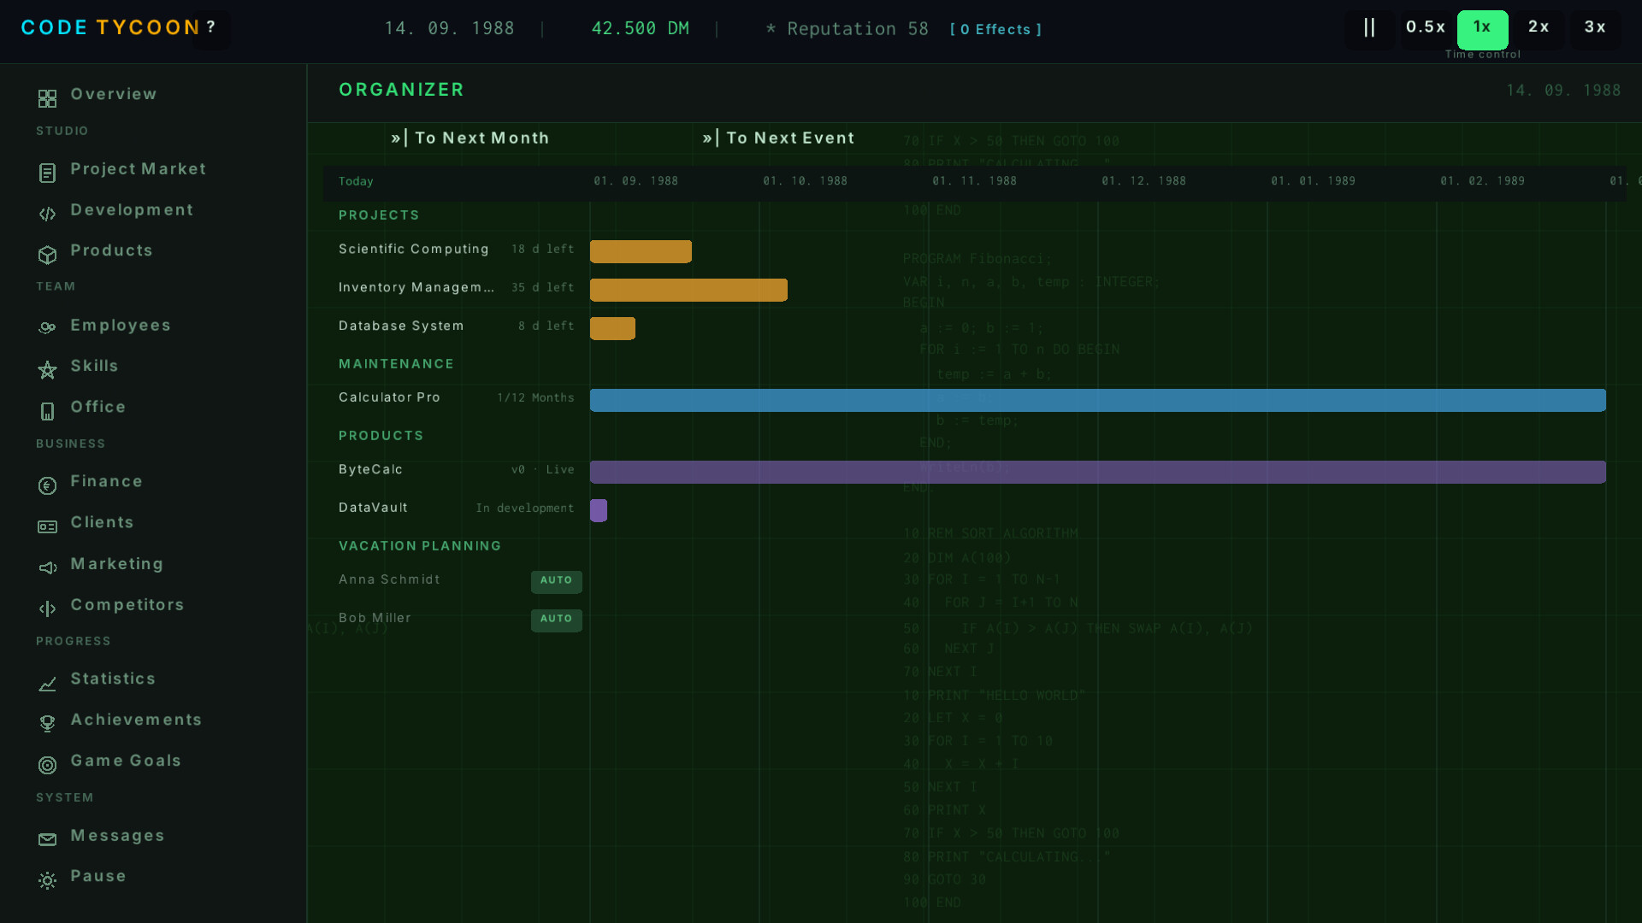Pause the game time

click(x=1369, y=28)
